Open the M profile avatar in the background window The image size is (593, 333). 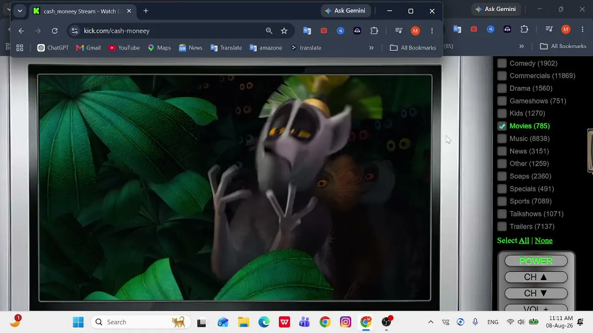pos(566,29)
